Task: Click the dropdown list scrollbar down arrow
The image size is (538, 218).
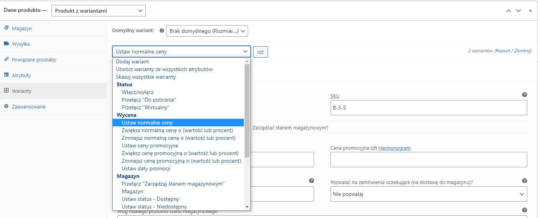Action: (x=247, y=207)
